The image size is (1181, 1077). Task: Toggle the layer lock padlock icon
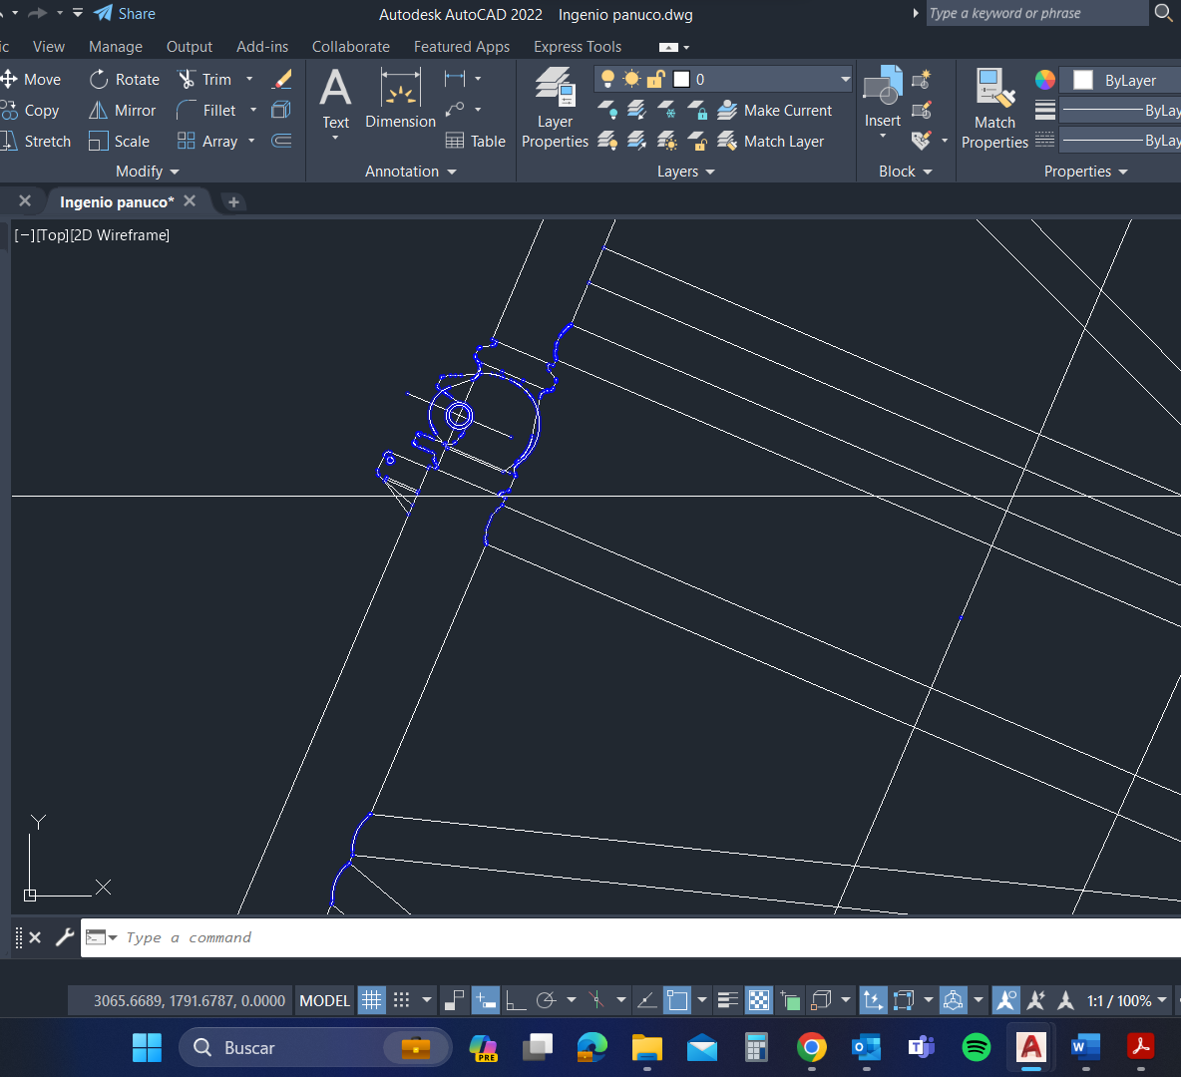[654, 78]
